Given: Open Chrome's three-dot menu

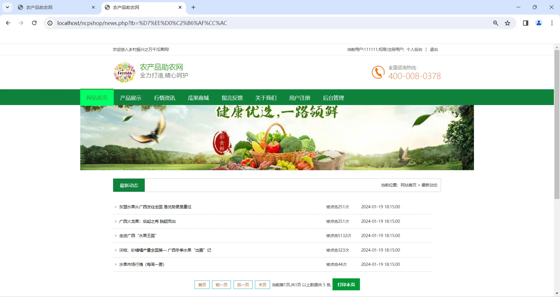Looking at the screenshot, I should click(x=552, y=23).
